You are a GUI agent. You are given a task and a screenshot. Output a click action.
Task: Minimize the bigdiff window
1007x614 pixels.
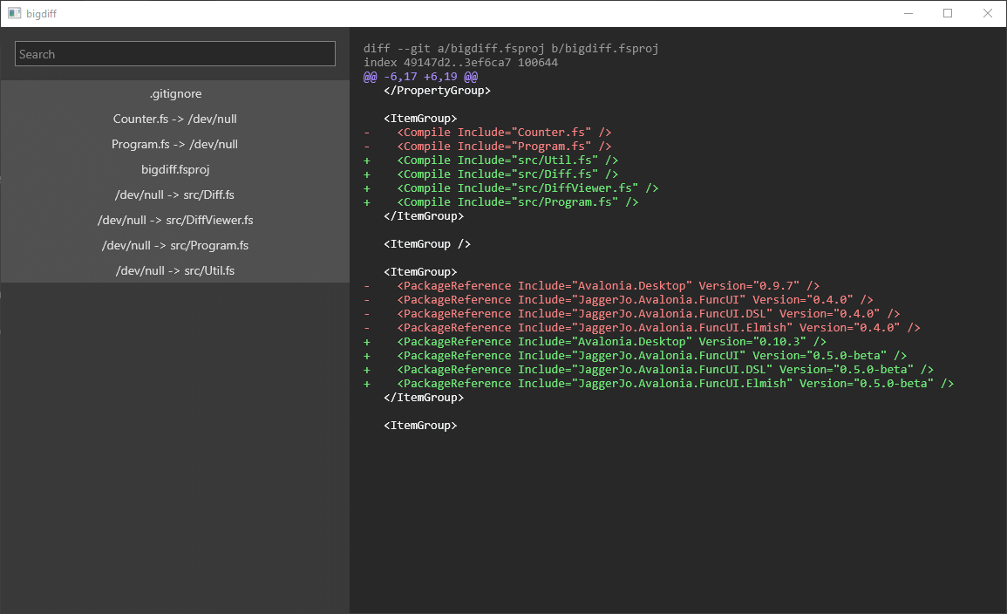(908, 13)
